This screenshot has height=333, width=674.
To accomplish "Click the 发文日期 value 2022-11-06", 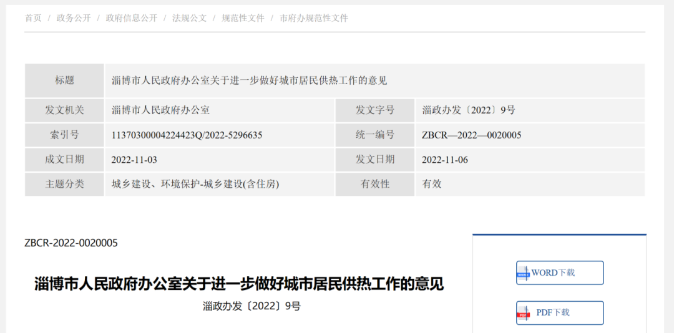I will [x=445, y=160].
